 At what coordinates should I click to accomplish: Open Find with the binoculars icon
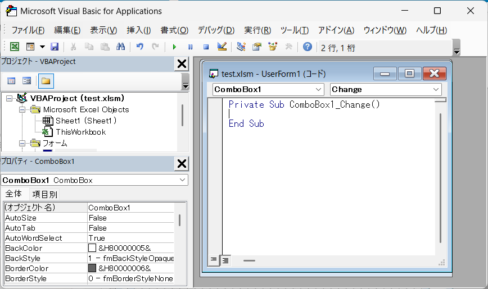[x=120, y=47]
